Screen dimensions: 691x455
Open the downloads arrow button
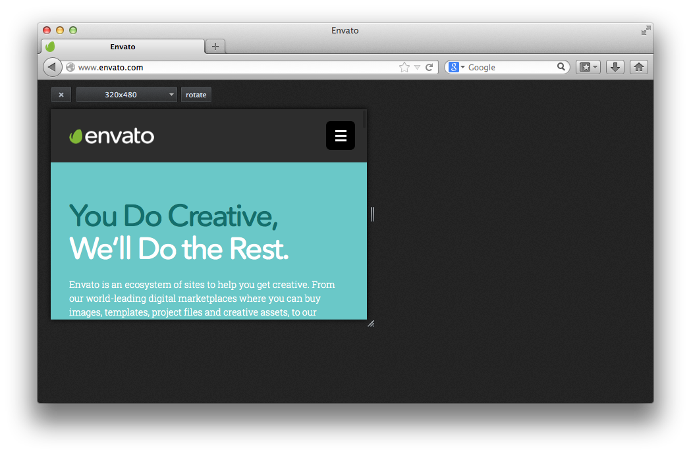pyautogui.click(x=615, y=67)
